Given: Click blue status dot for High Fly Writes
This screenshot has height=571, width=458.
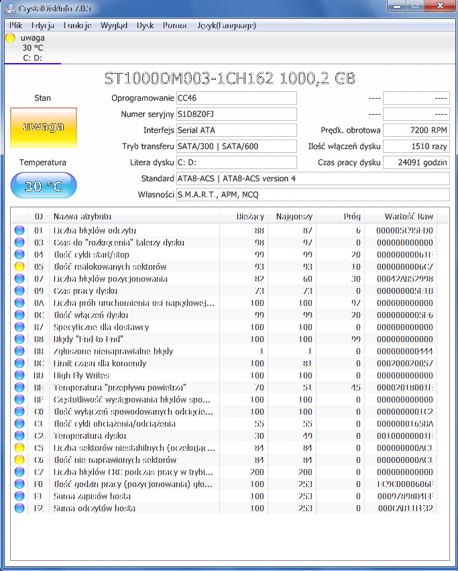Looking at the screenshot, I should (19, 375).
